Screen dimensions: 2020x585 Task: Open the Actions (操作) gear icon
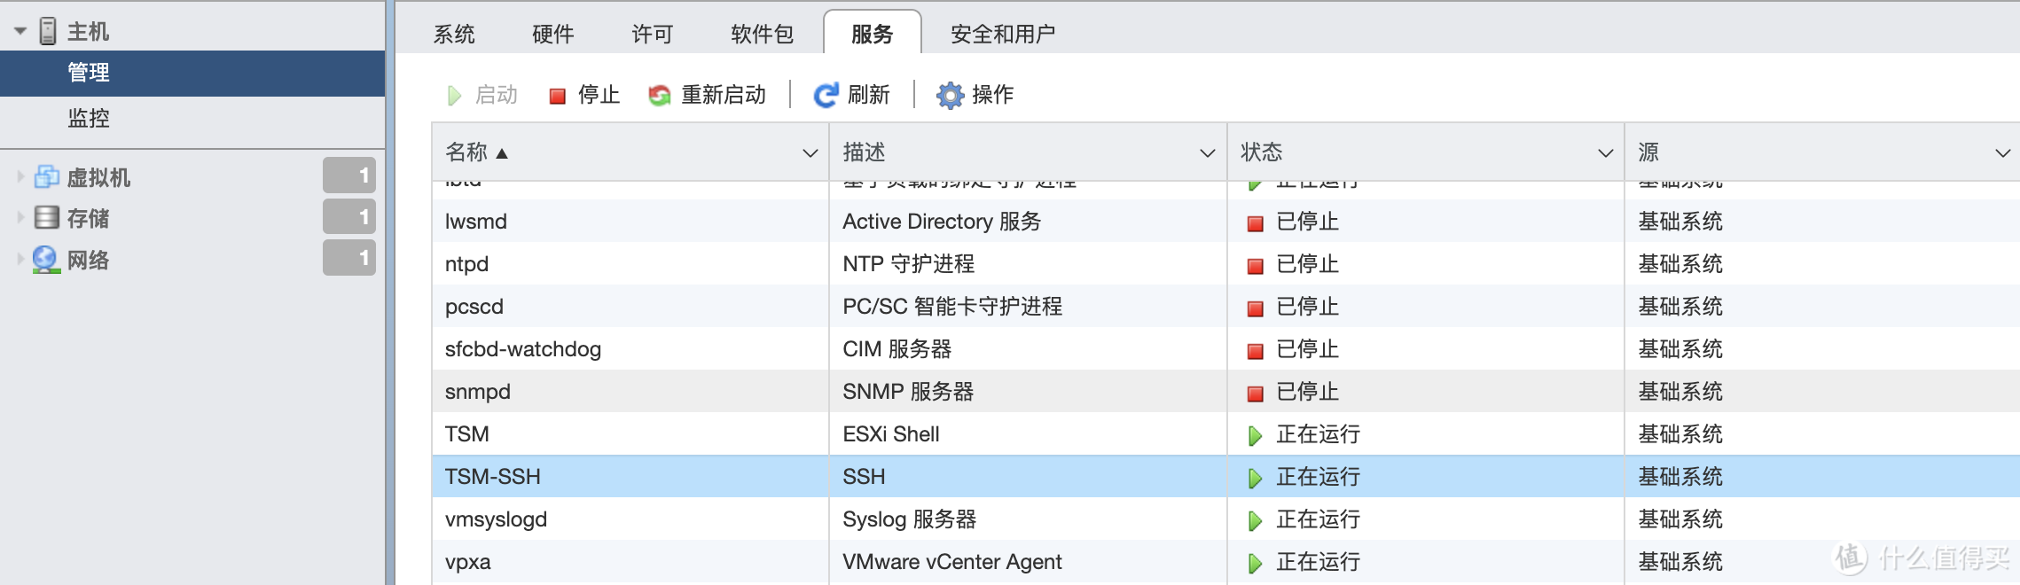[950, 96]
